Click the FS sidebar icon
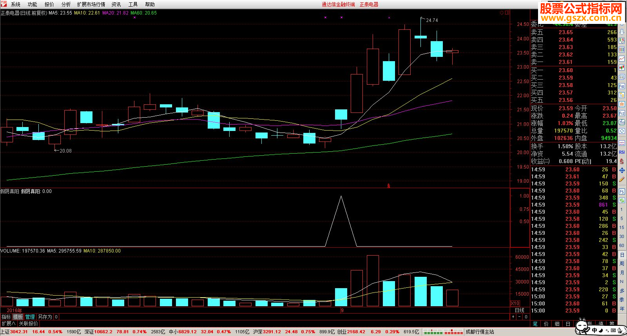The width and height of the screenshot is (627, 336). 622,191
